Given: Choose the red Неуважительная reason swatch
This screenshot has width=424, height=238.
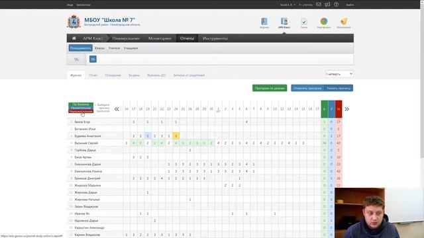Looking at the screenshot, I should click(81, 111).
